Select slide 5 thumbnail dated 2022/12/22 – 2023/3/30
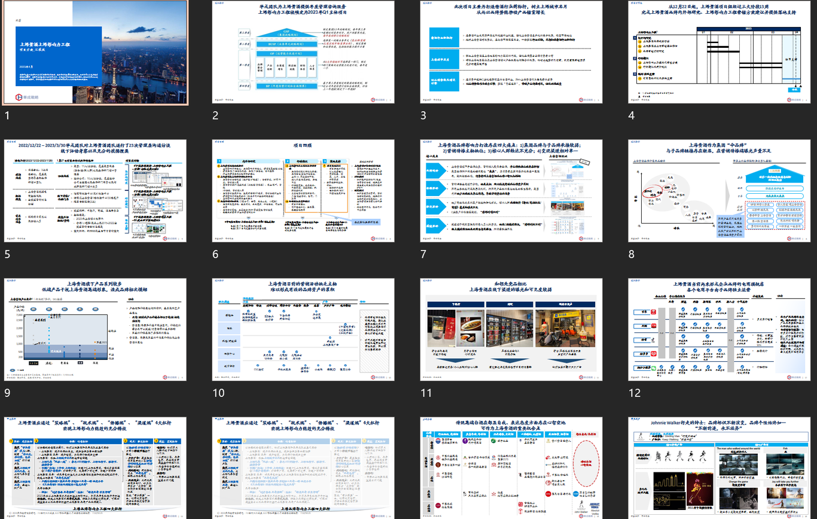 coord(96,191)
